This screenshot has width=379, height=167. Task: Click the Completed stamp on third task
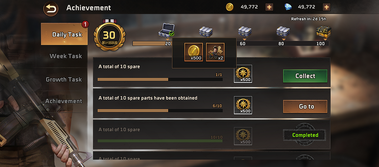pos(305,135)
